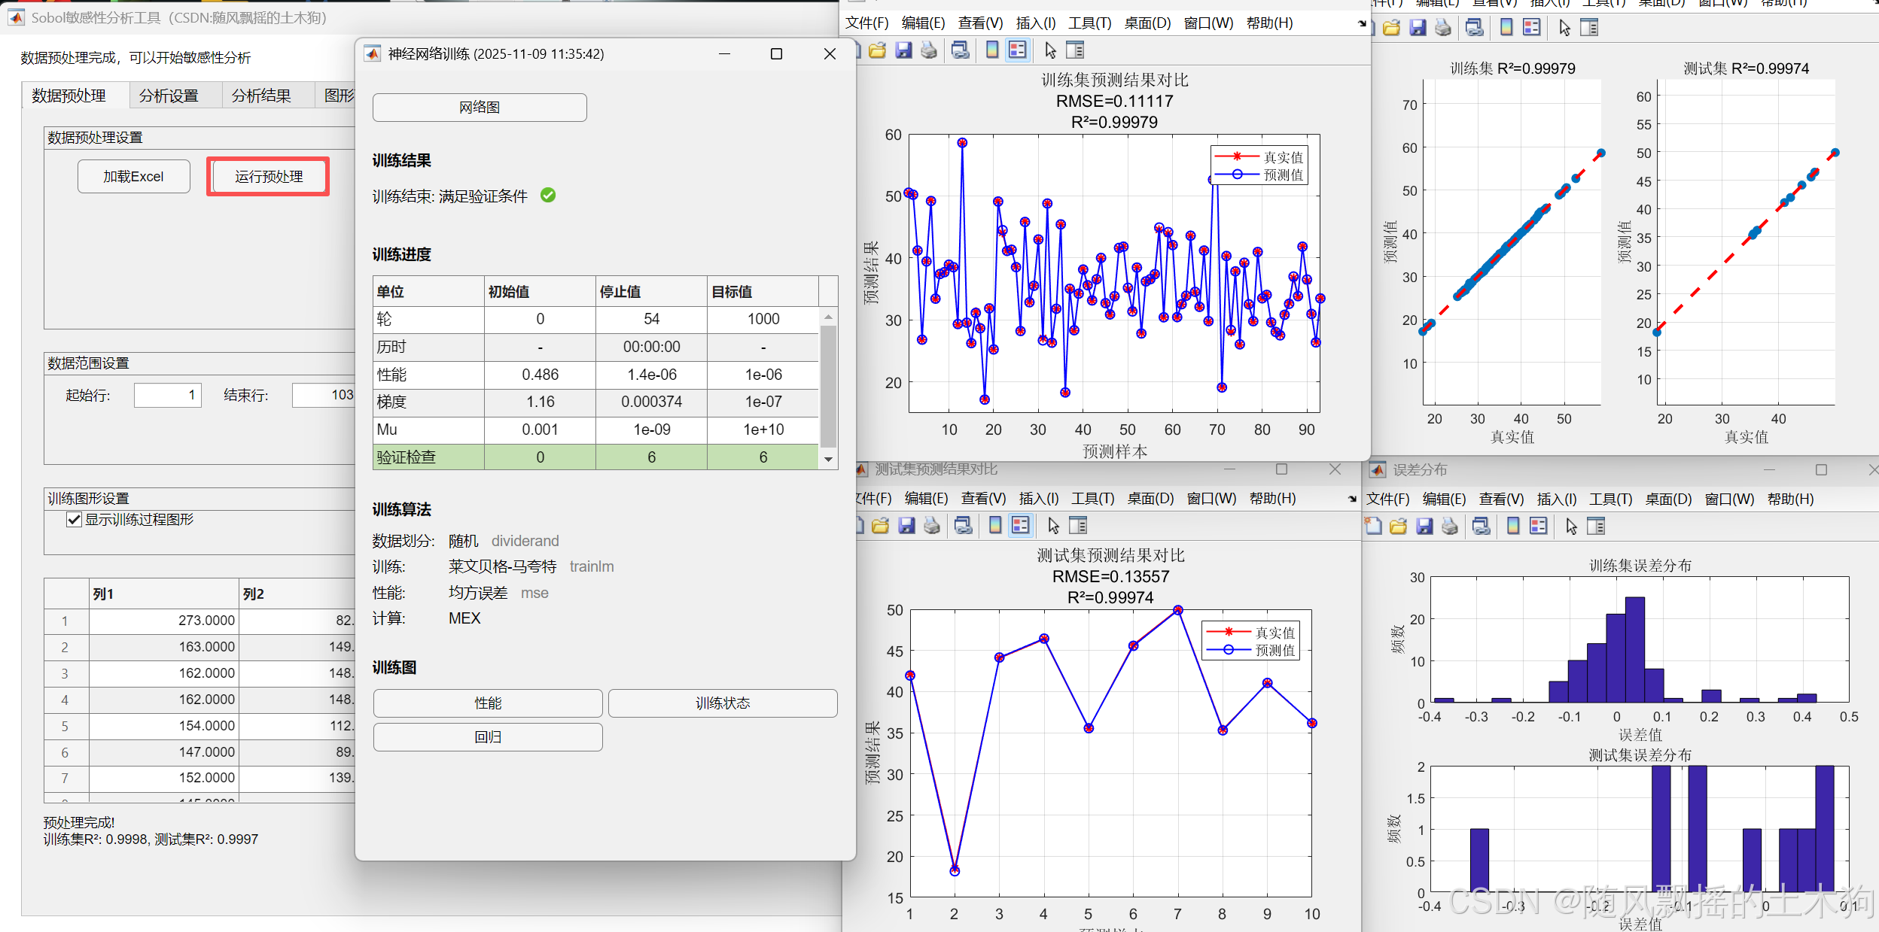Click the 加载Excel button
1879x932 pixels.
coord(133,177)
